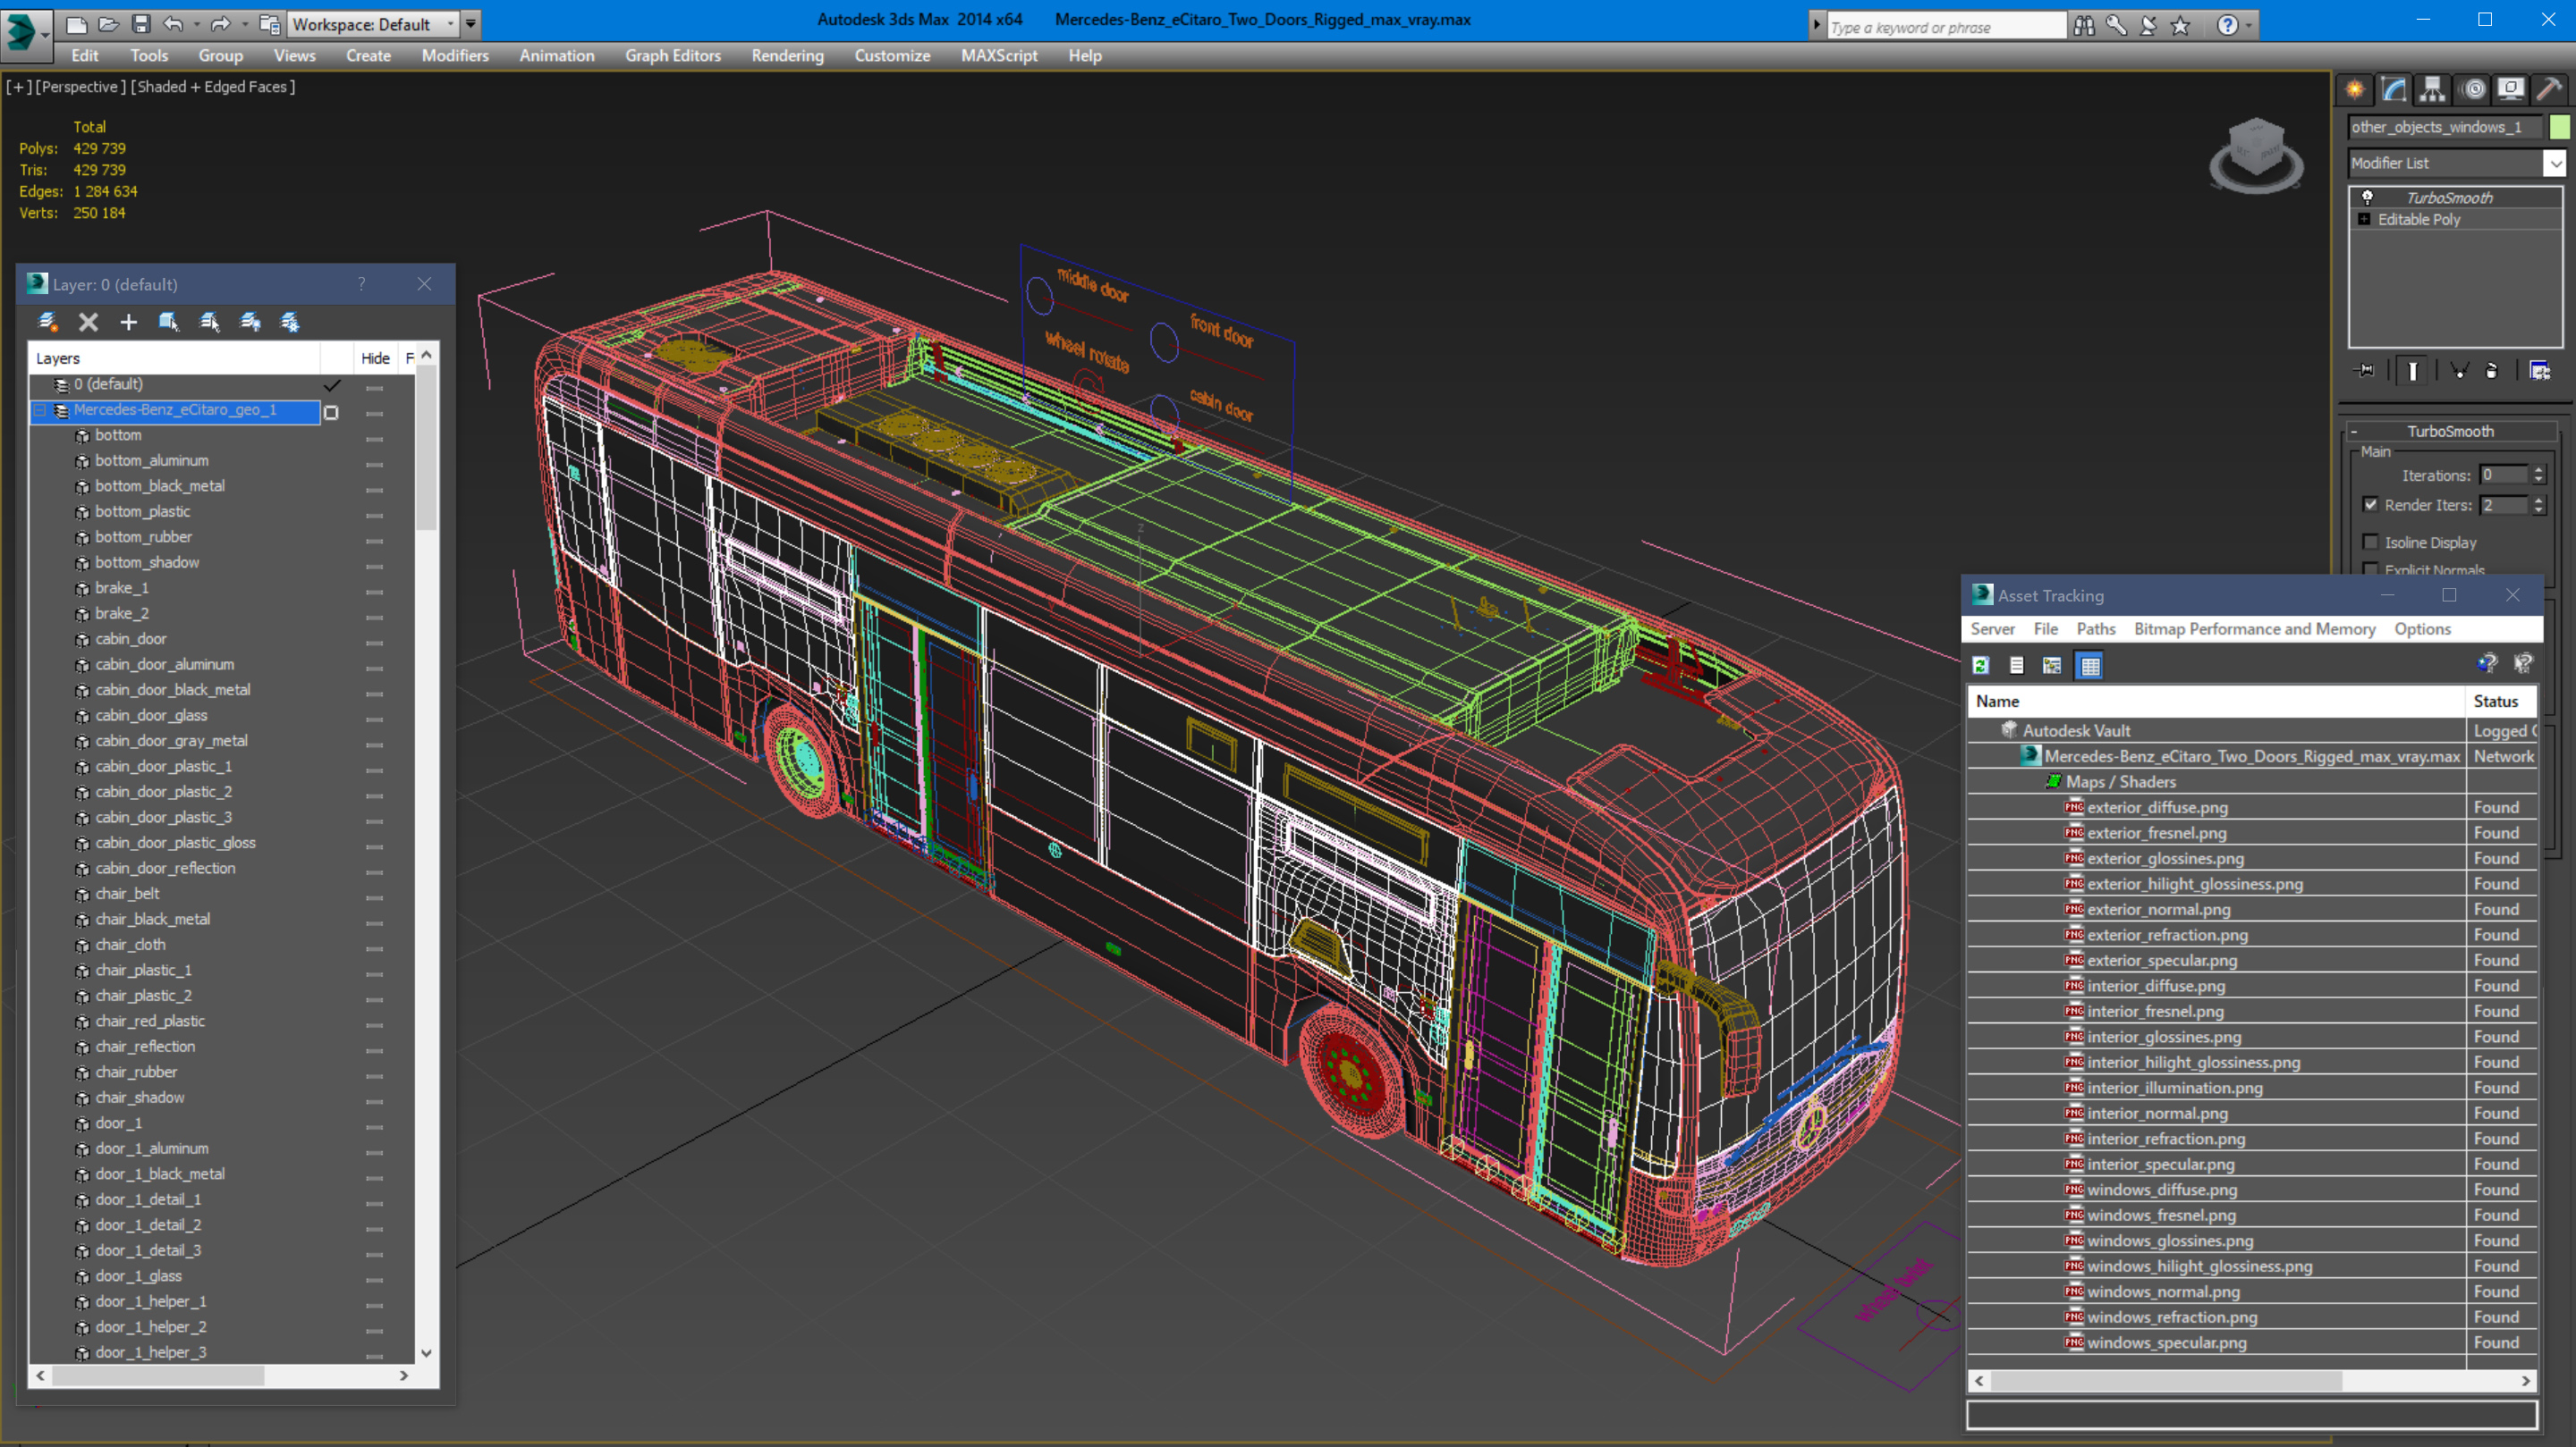The width and height of the screenshot is (2576, 1447).
Task: Open the Create command panel tab
Action: click(x=2355, y=90)
